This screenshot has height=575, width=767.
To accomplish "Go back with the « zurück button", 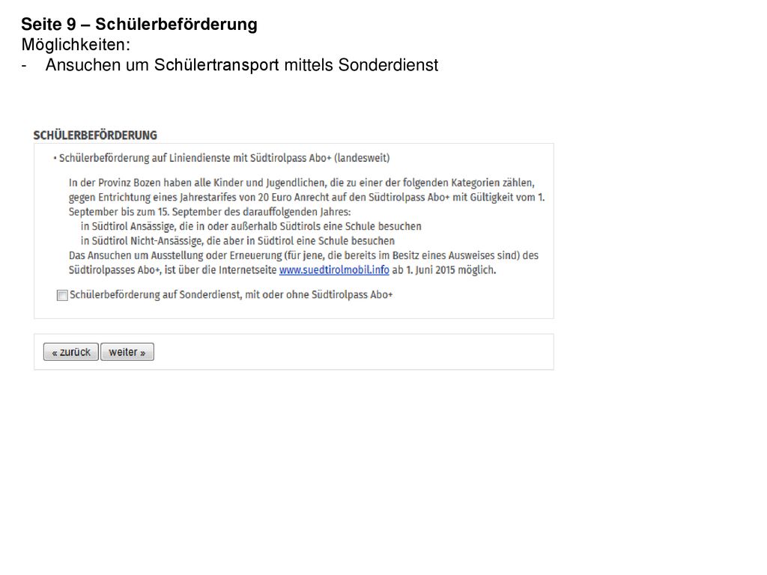I will coord(71,352).
